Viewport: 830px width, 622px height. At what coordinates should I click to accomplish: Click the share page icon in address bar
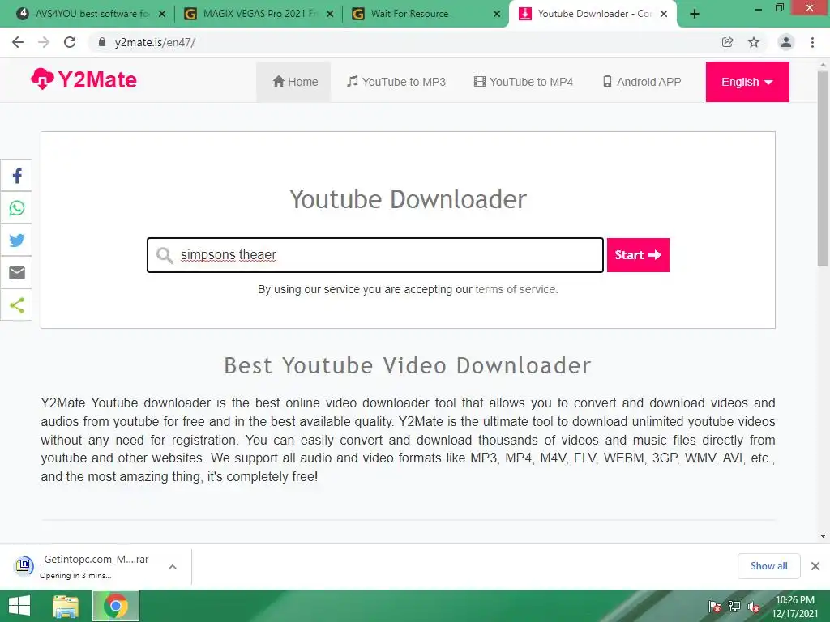pyautogui.click(x=727, y=42)
